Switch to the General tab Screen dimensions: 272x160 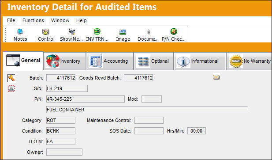point(23,61)
